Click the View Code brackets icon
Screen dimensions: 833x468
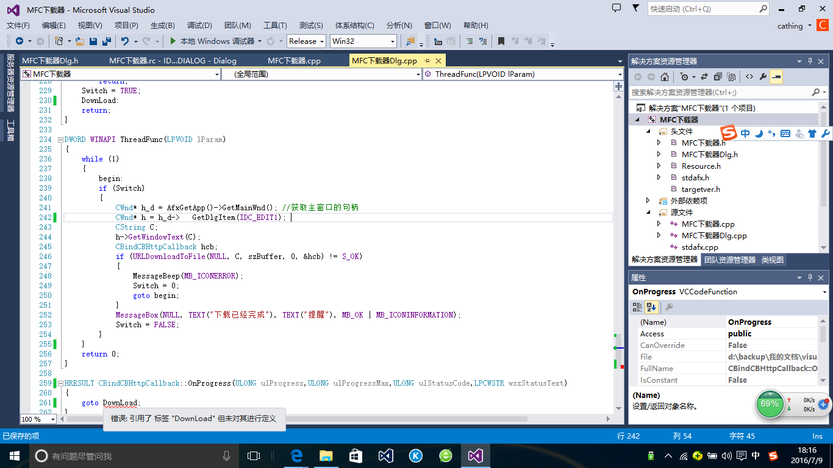pyautogui.click(x=749, y=77)
